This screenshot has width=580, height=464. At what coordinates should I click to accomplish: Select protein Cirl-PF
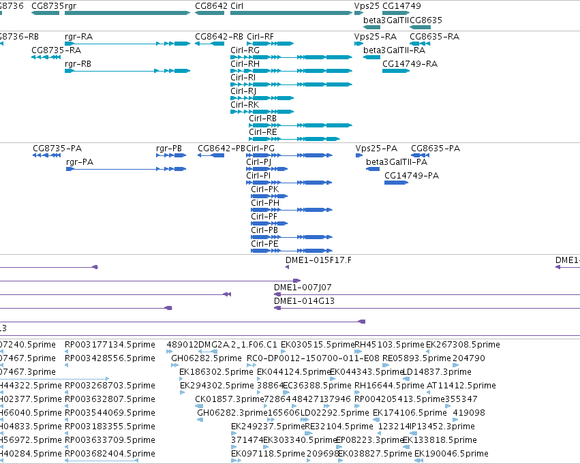(x=269, y=223)
